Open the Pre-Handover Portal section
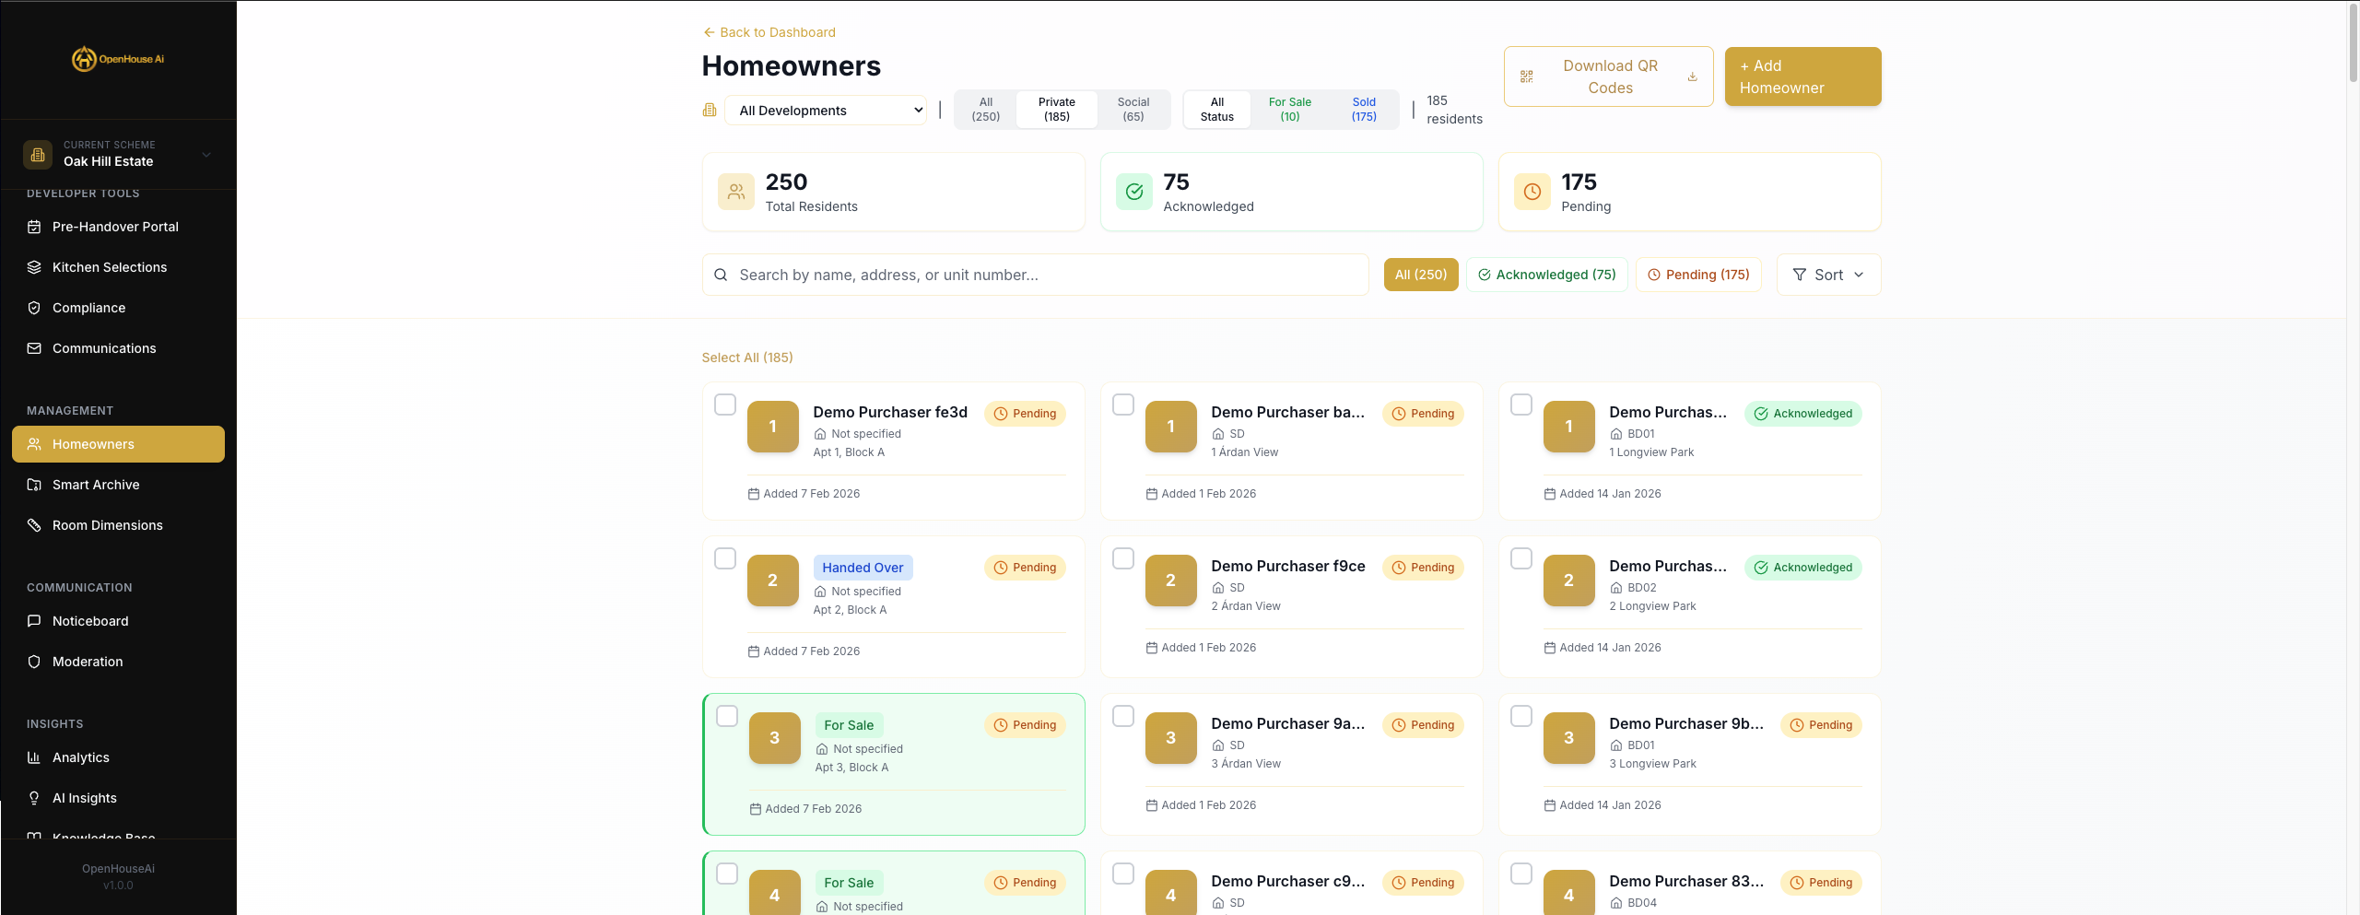This screenshot has height=915, width=2360. coord(114,227)
